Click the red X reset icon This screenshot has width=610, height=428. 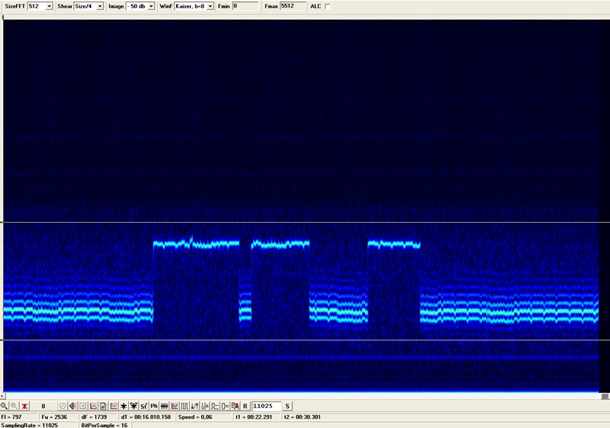pyautogui.click(x=24, y=407)
